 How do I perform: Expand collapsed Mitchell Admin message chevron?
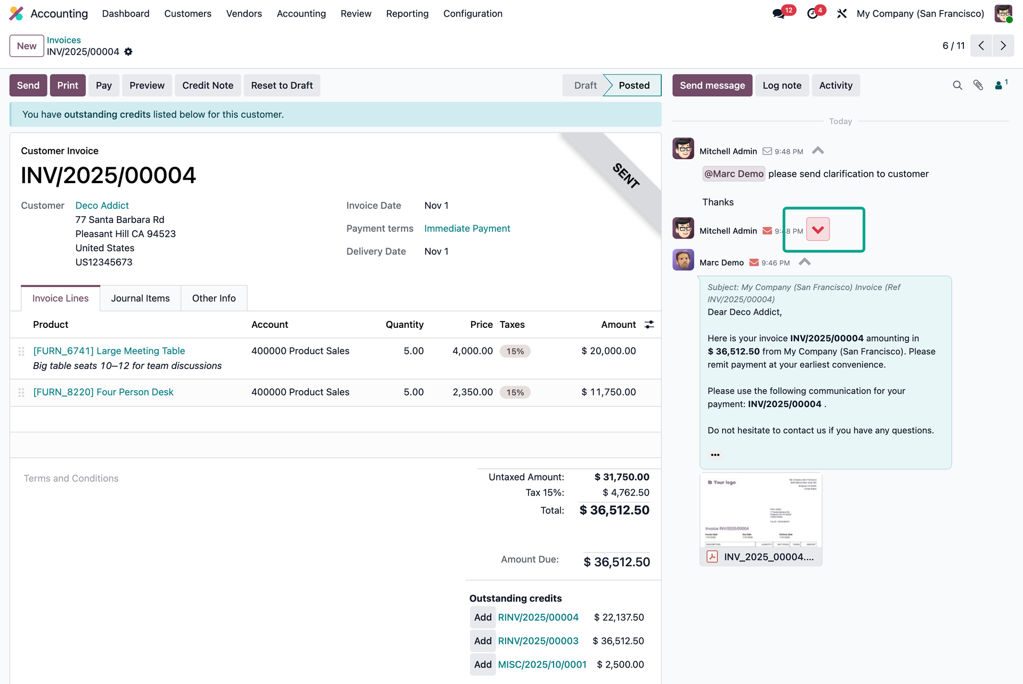click(x=818, y=229)
